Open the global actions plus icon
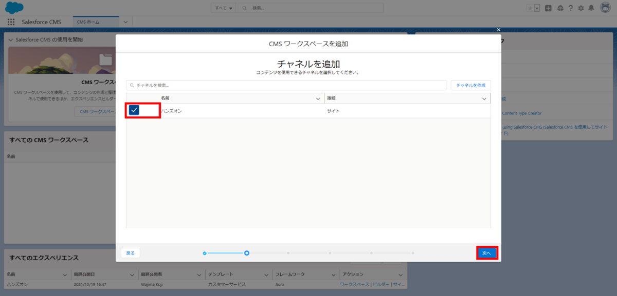 [549, 8]
